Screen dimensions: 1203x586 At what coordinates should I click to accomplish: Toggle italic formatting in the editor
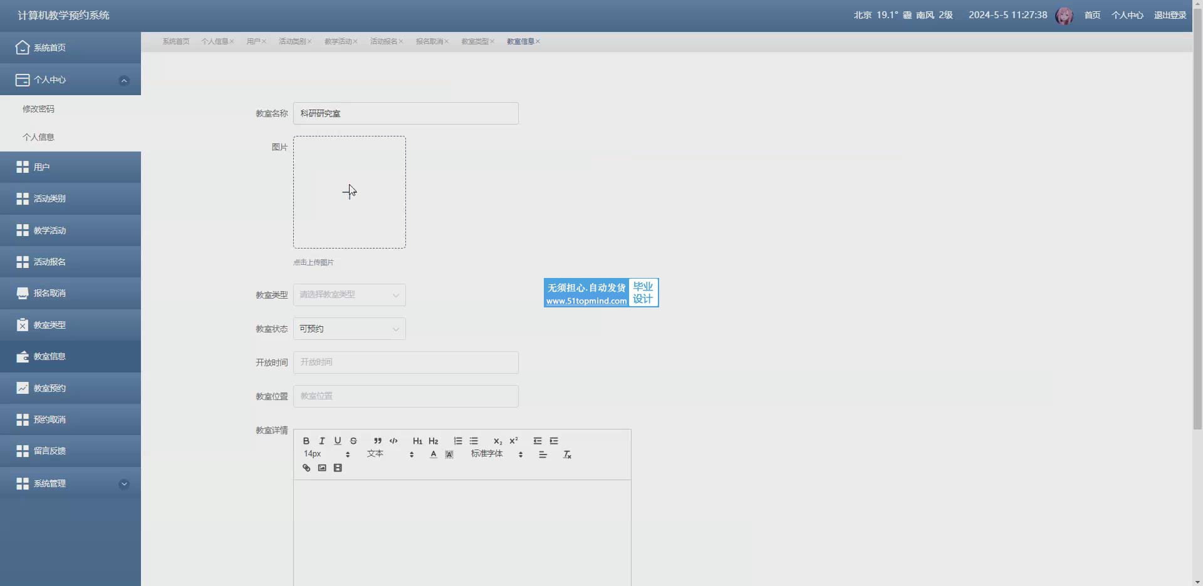click(x=322, y=441)
